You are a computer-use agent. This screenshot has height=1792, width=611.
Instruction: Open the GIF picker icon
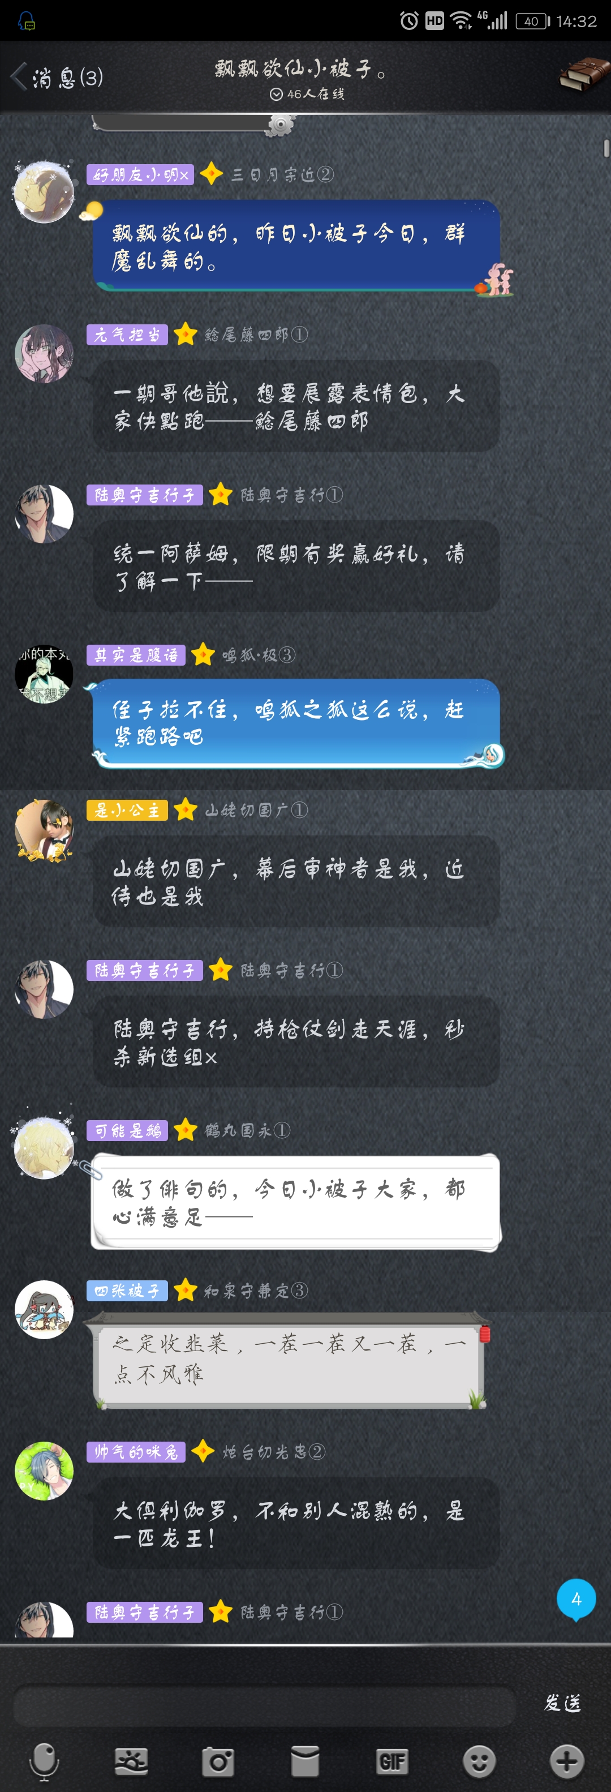coord(392,1761)
